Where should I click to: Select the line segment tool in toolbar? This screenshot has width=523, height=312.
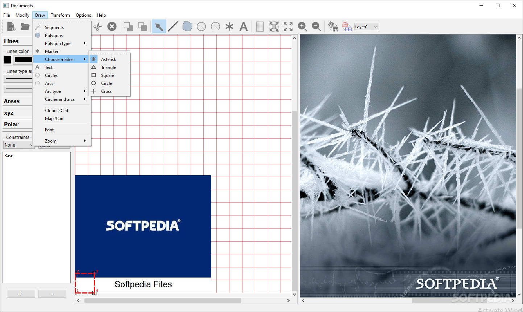(x=173, y=26)
